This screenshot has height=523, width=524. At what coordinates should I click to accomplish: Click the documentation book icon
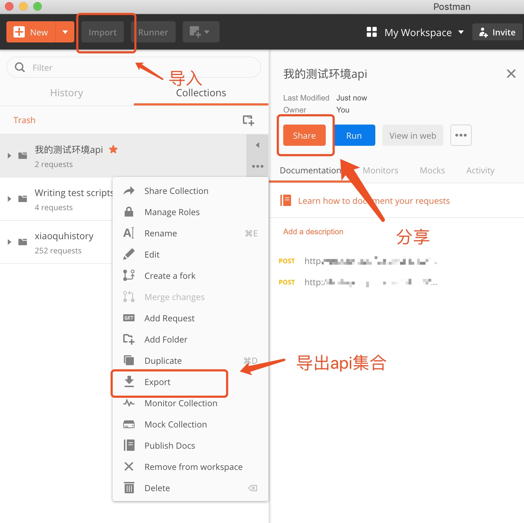(x=286, y=200)
